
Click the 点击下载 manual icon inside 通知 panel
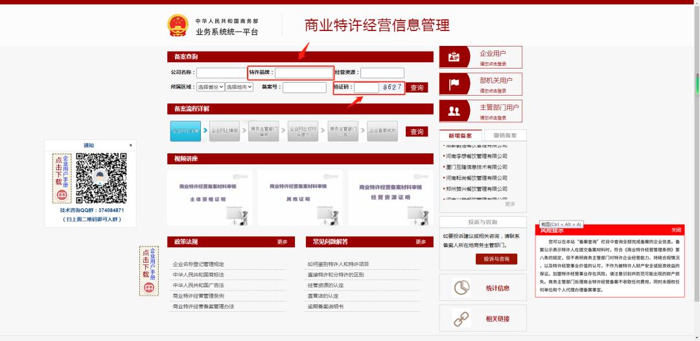pyautogui.click(x=62, y=179)
